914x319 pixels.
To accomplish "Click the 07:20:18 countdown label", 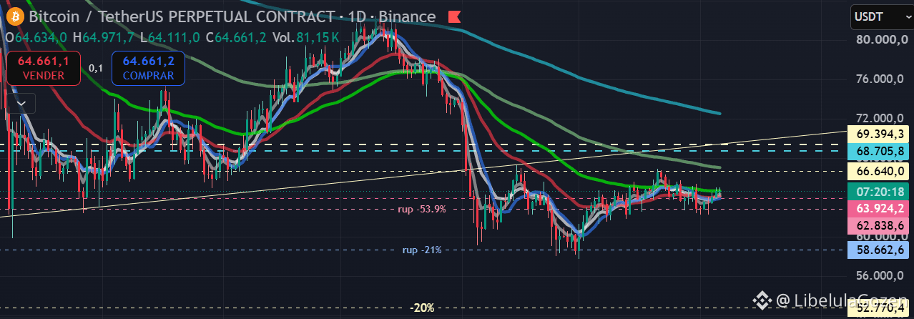I will (x=879, y=192).
